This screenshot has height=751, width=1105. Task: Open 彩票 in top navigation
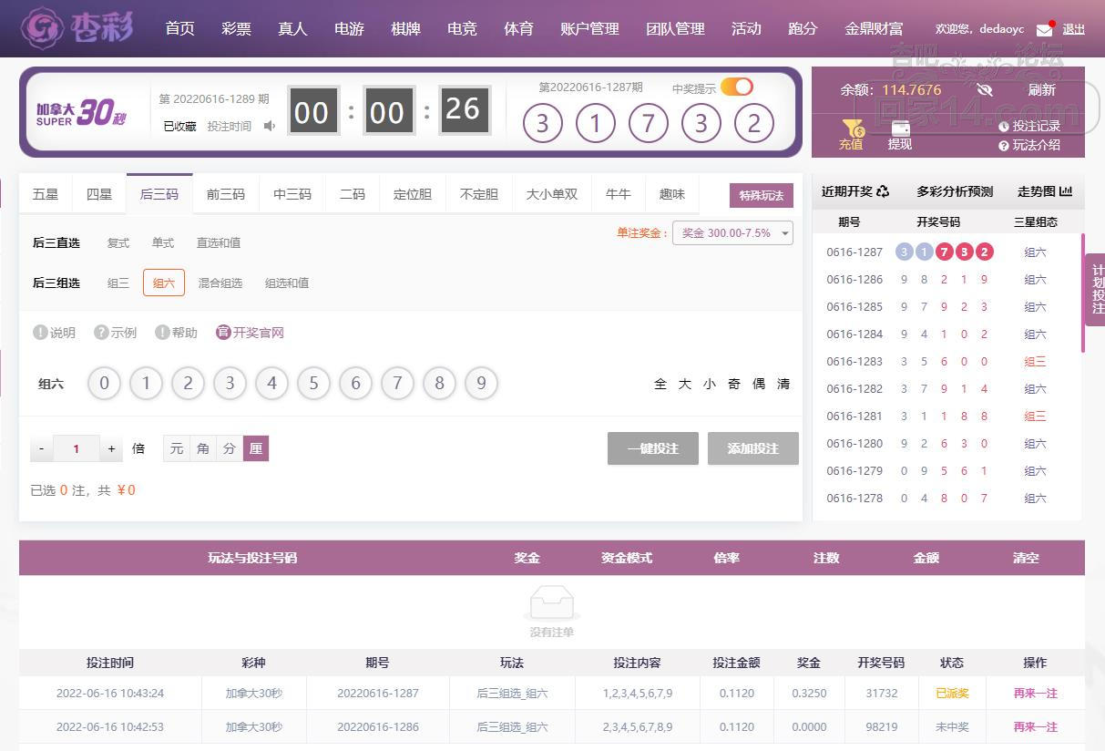(236, 28)
